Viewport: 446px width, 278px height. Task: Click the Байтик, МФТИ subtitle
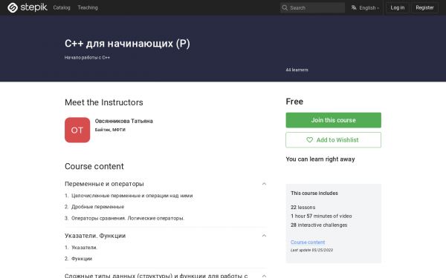pos(110,130)
